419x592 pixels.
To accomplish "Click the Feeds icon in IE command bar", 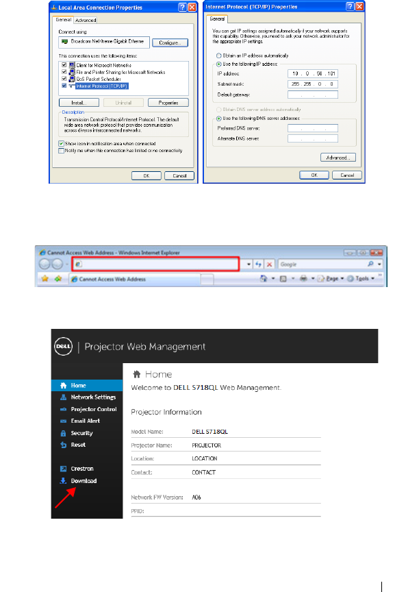I will click(283, 279).
